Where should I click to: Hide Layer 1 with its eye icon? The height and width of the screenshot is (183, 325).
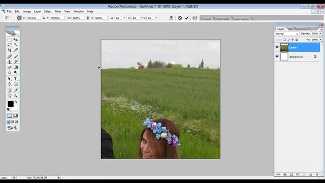277,47
